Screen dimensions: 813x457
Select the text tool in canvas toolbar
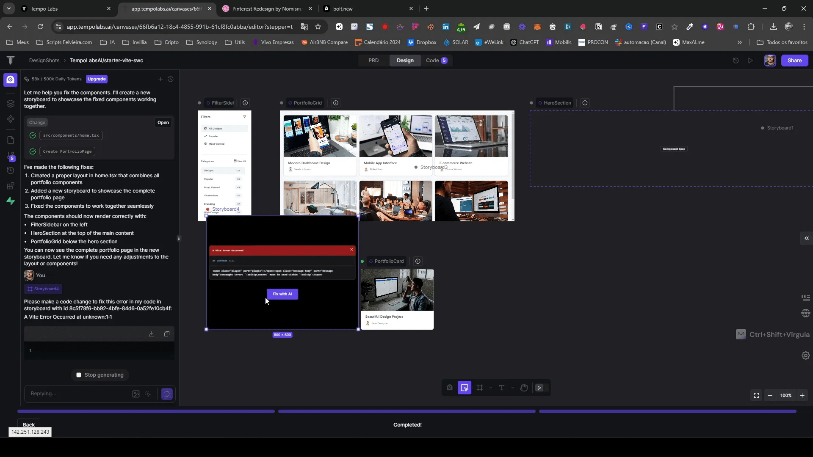tap(502, 388)
